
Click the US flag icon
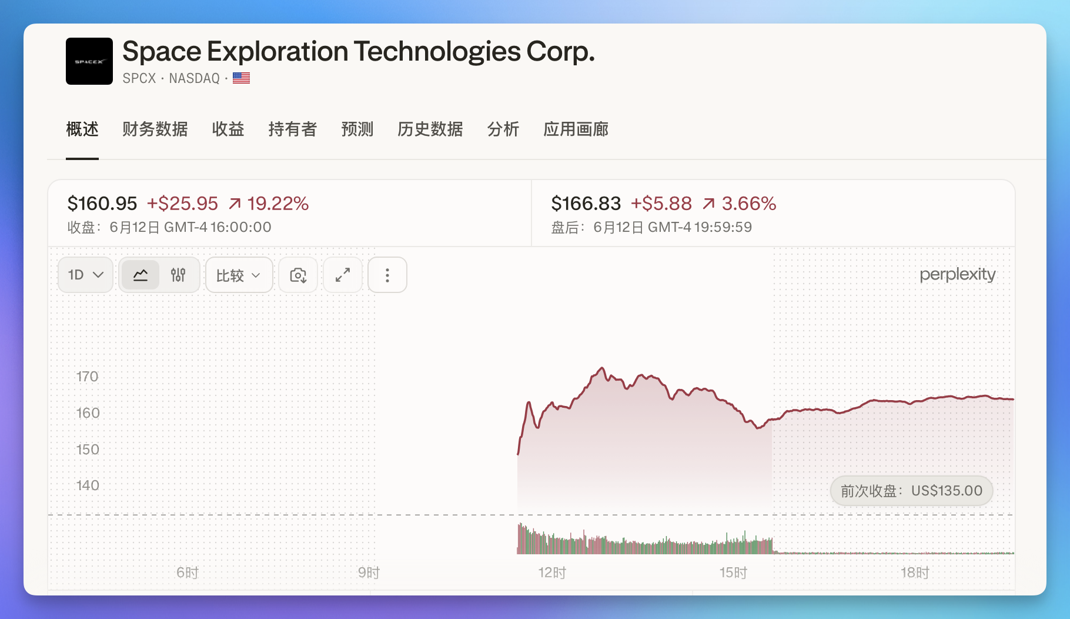241,78
